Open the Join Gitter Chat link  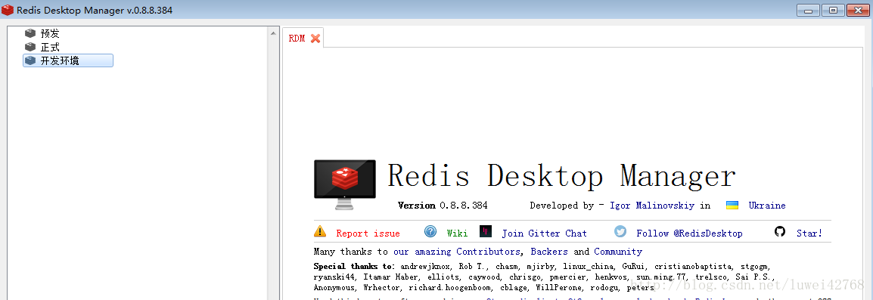(x=545, y=234)
